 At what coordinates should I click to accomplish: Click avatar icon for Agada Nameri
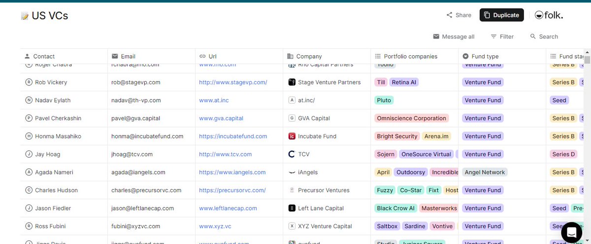pyautogui.click(x=28, y=172)
